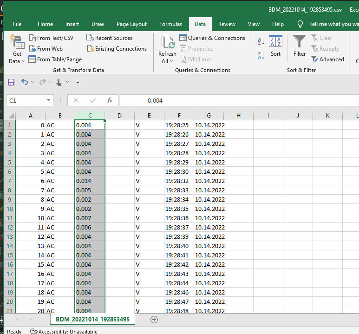This screenshot has width=359, height=334.
Task: Add a new sheet with plus button
Action: click(x=154, y=320)
